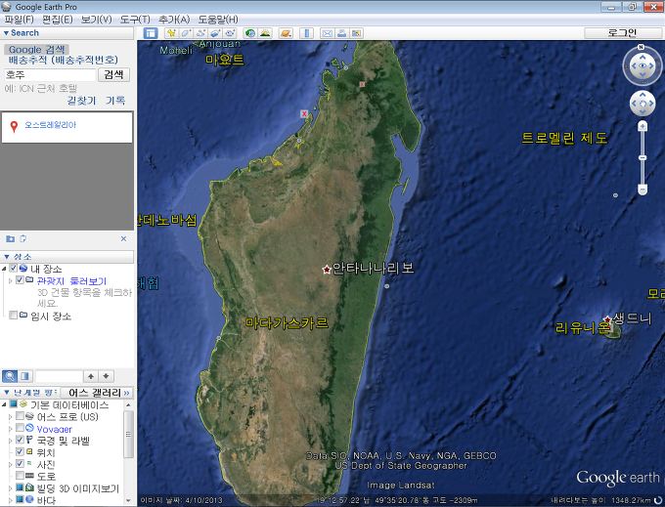The image size is (665, 507).
Task: Click the red pin for 오스트레일리아 result
Action: (x=14, y=127)
